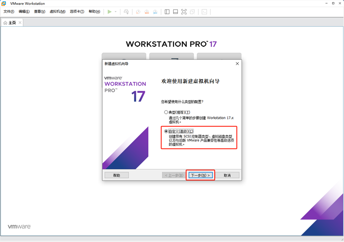
Task: Click the VMware Workstation title bar logo
Action: (x=4, y=3)
